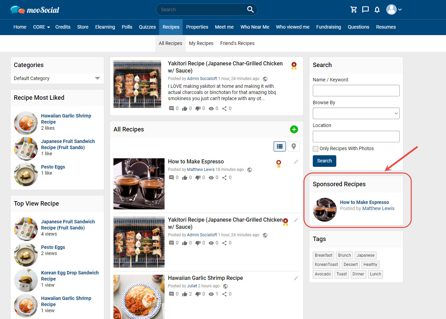Click the featured ribbon on How to Make Espresso
The width and height of the screenshot is (446, 319).
(279, 164)
